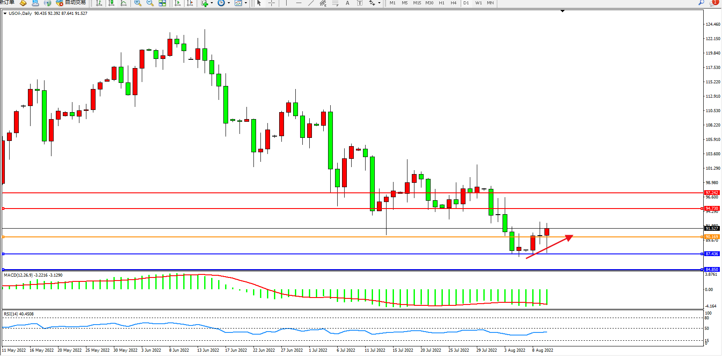Click the Tile Windows grid icon
The width and height of the screenshot is (722, 356).
tap(162, 3)
